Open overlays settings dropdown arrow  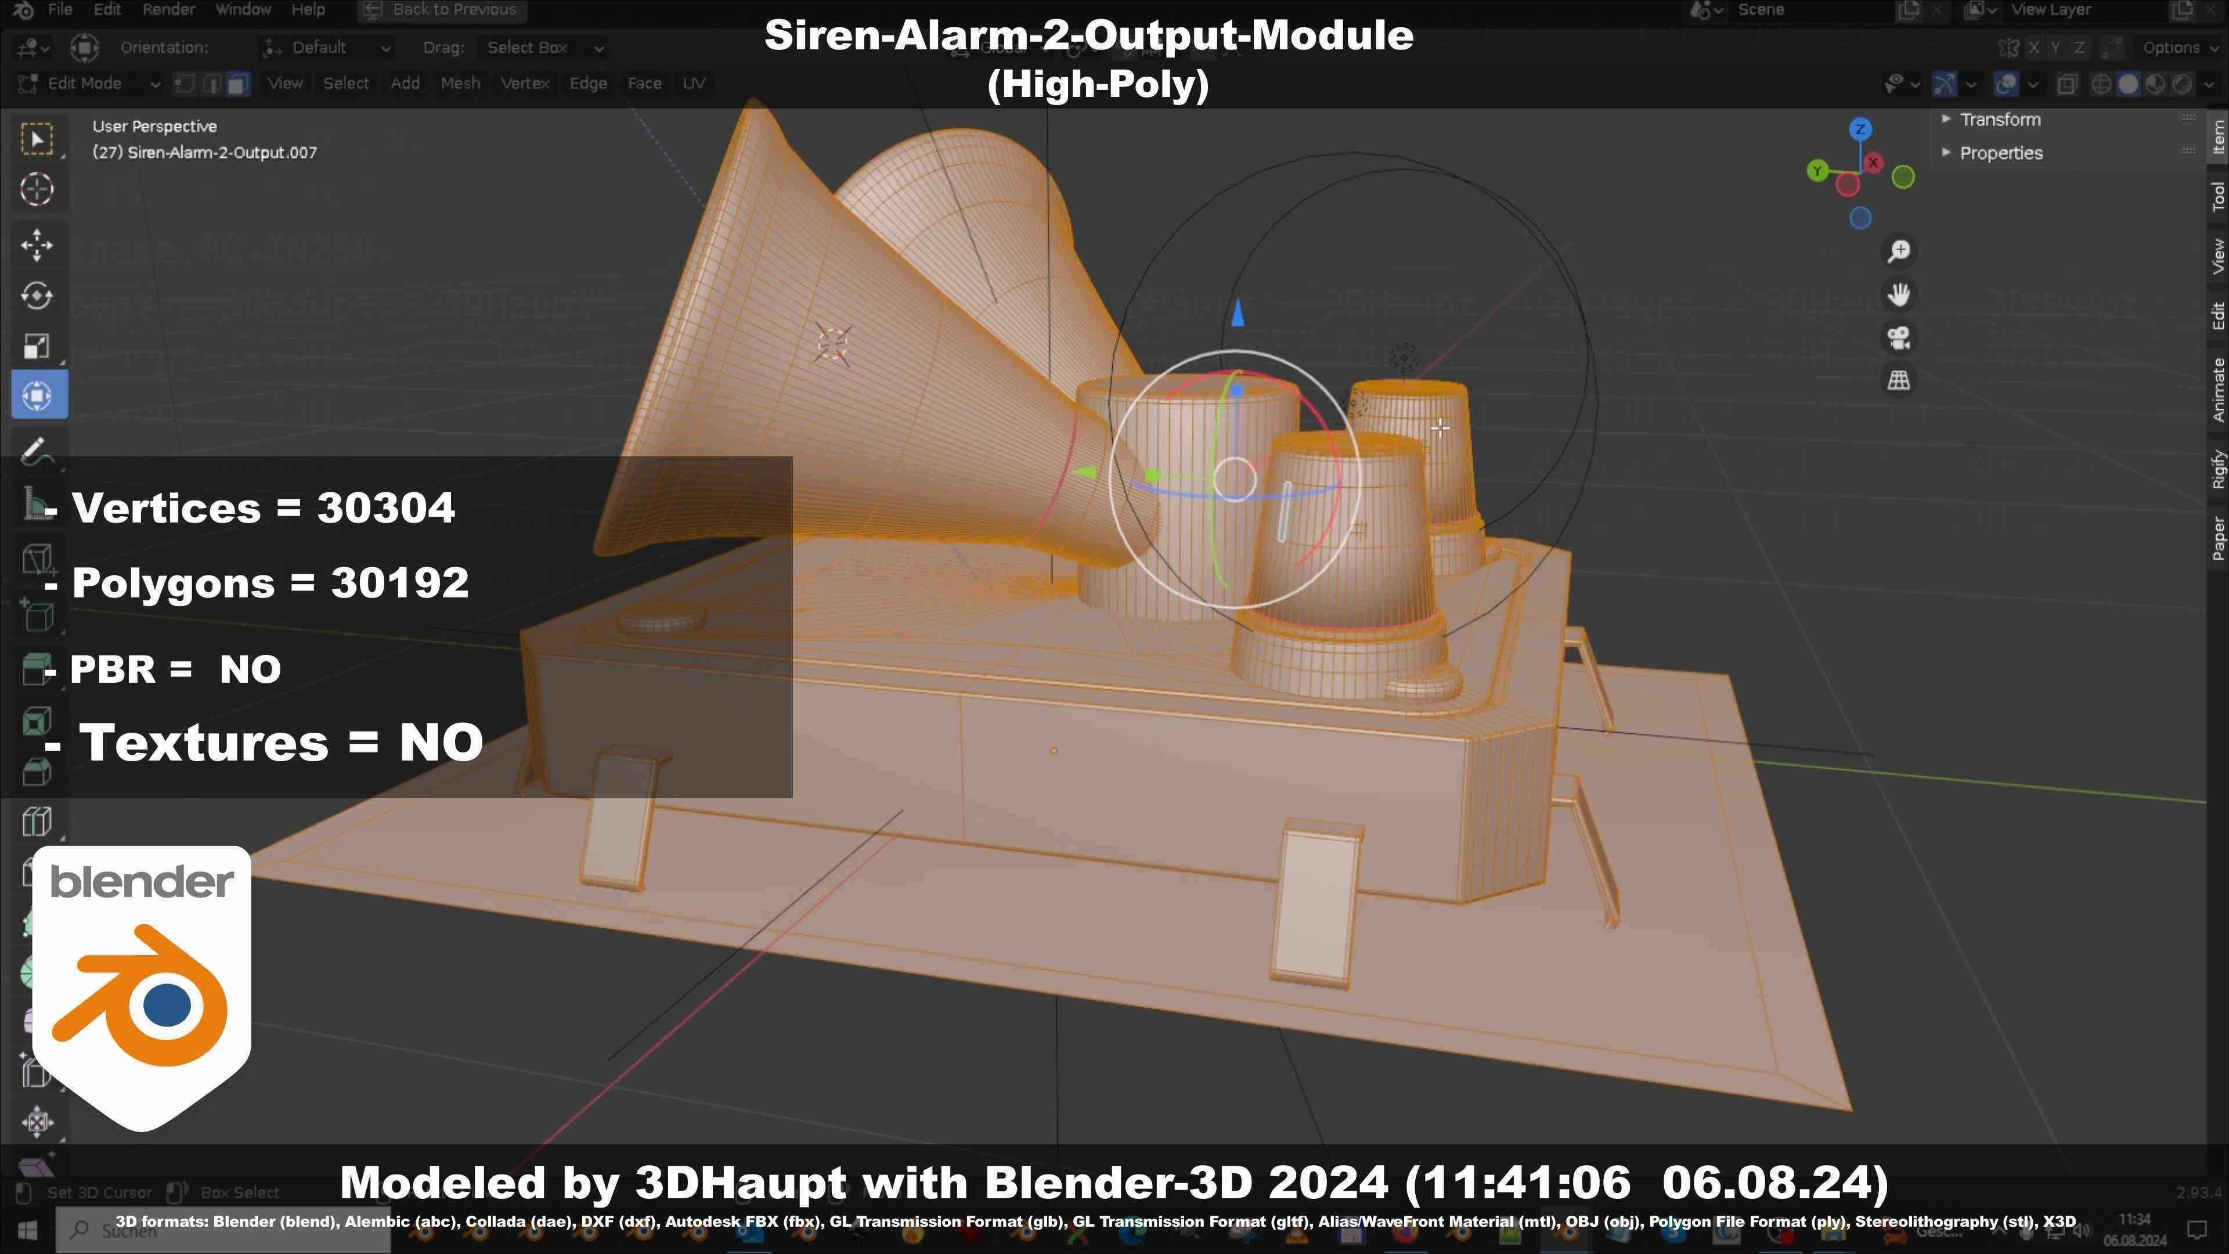point(2033,84)
